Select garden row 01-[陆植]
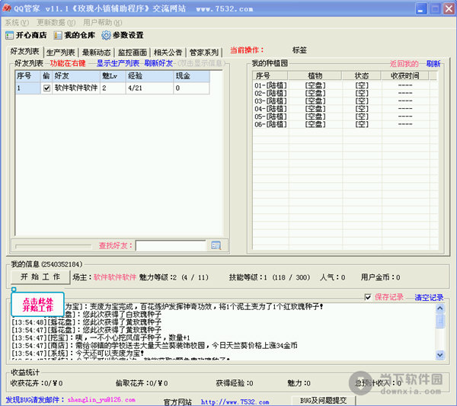The width and height of the screenshot is (457, 406). (x=345, y=85)
